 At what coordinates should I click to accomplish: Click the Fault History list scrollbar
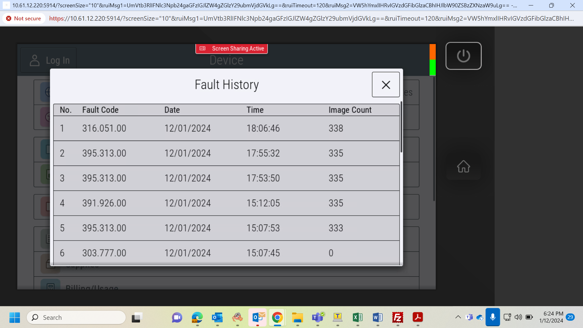coord(401,127)
